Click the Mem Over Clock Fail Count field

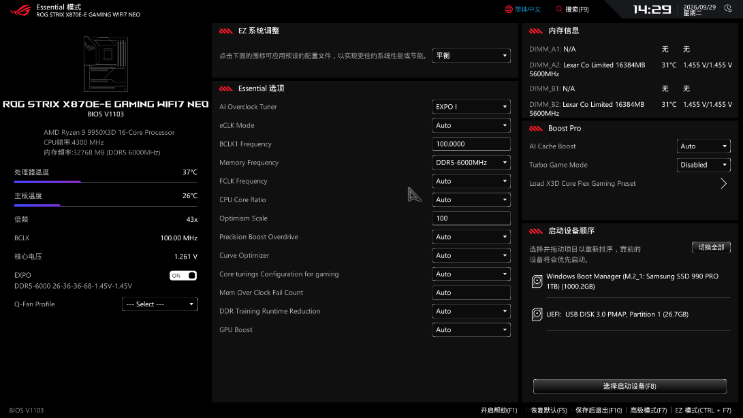[471, 293]
